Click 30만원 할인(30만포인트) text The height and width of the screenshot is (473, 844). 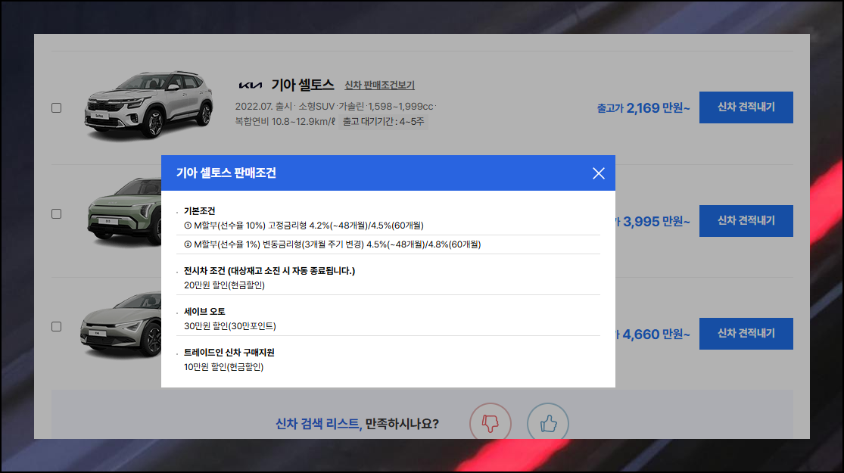point(230,326)
